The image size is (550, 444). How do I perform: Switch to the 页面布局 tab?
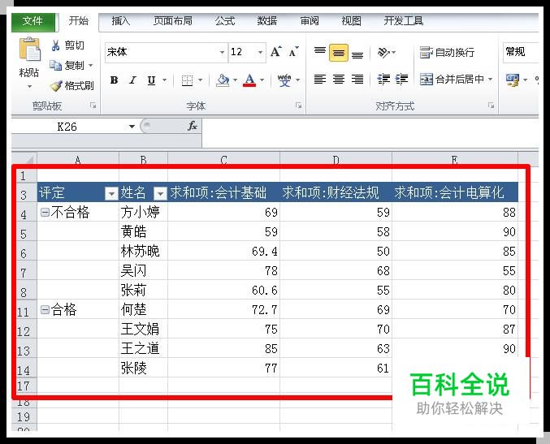[x=173, y=21]
